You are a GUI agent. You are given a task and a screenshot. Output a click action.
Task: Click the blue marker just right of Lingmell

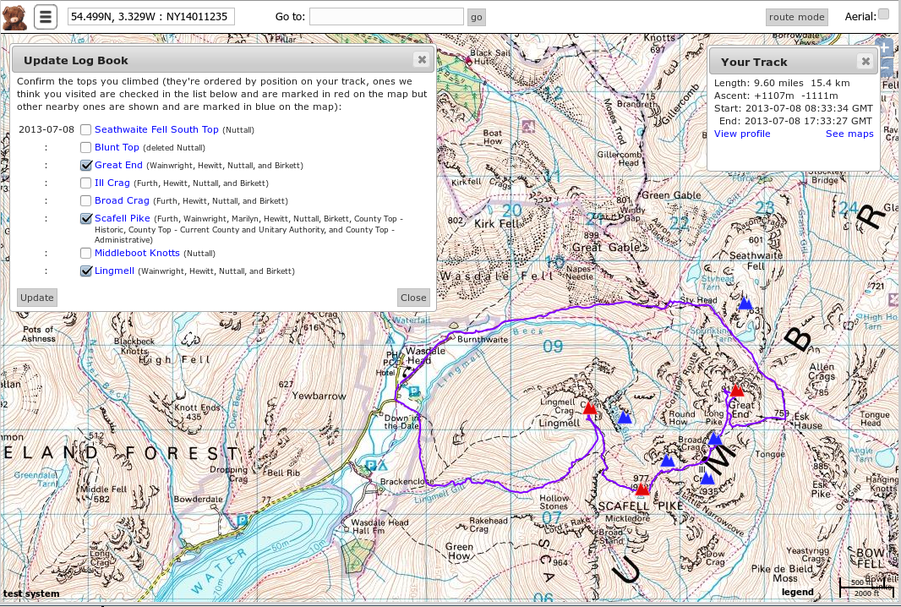tap(624, 418)
